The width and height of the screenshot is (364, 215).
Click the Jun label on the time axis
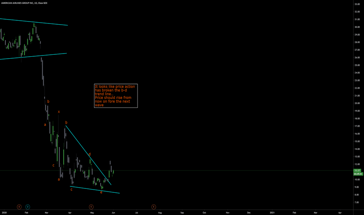(x=113, y=213)
